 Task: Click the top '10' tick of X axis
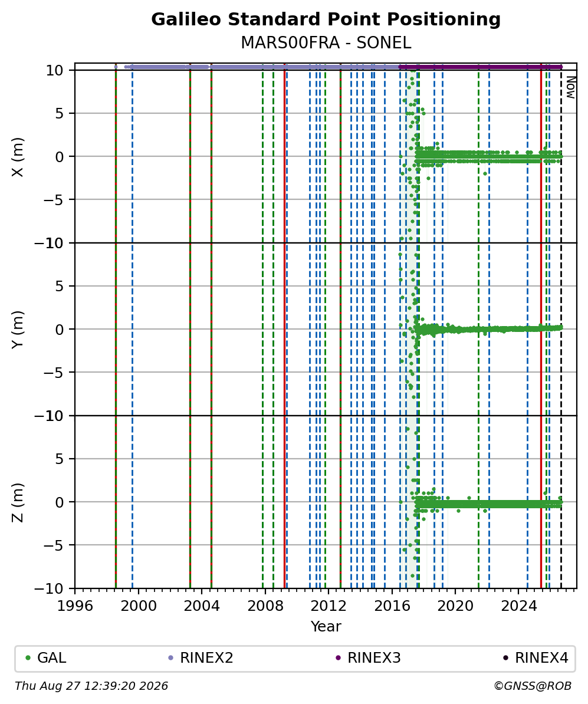click(x=55, y=71)
